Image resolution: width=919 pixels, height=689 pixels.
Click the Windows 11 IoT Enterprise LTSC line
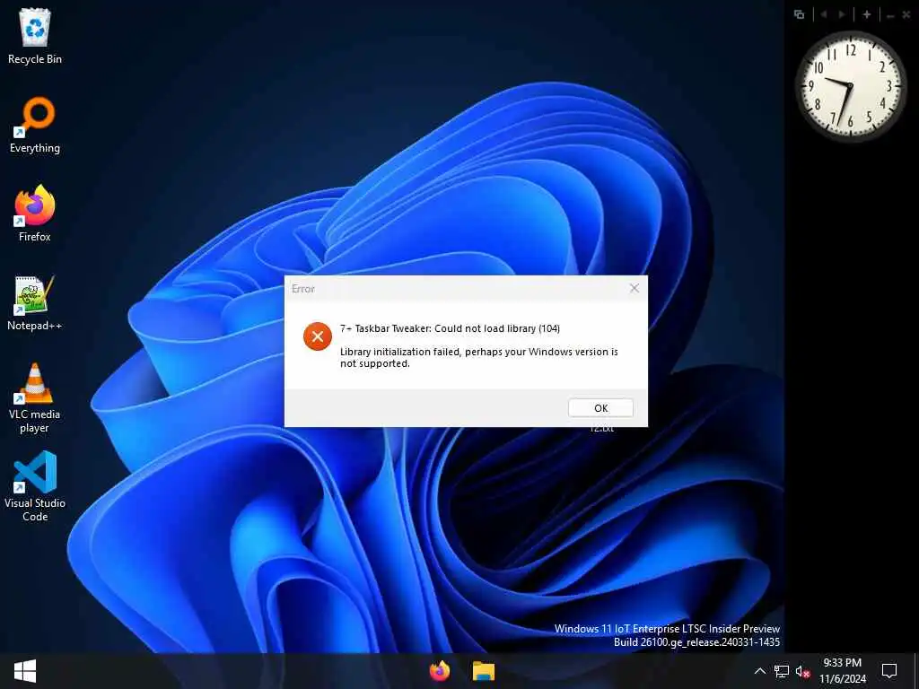(667, 629)
